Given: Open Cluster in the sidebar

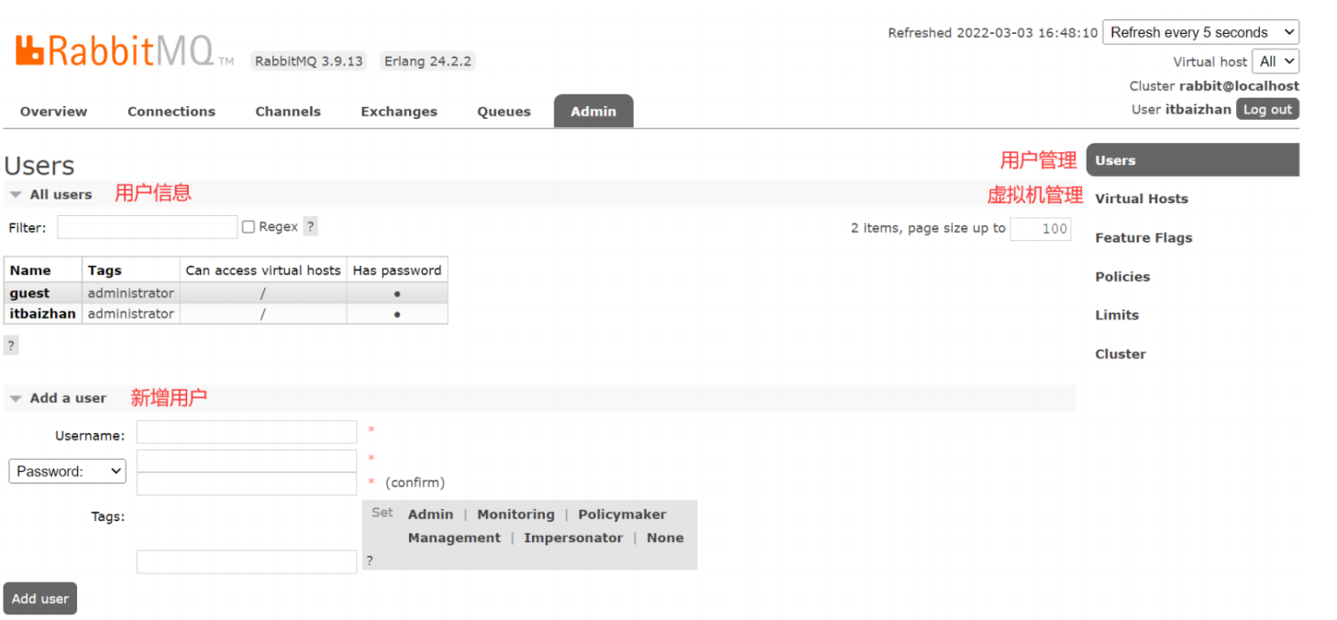Looking at the screenshot, I should 1121,354.
